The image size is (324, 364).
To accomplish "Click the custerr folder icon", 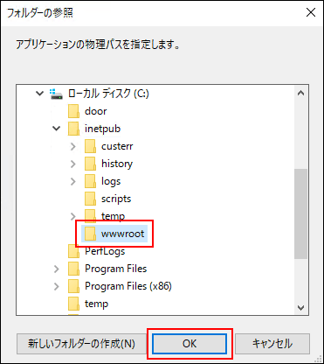I will coord(91,146).
